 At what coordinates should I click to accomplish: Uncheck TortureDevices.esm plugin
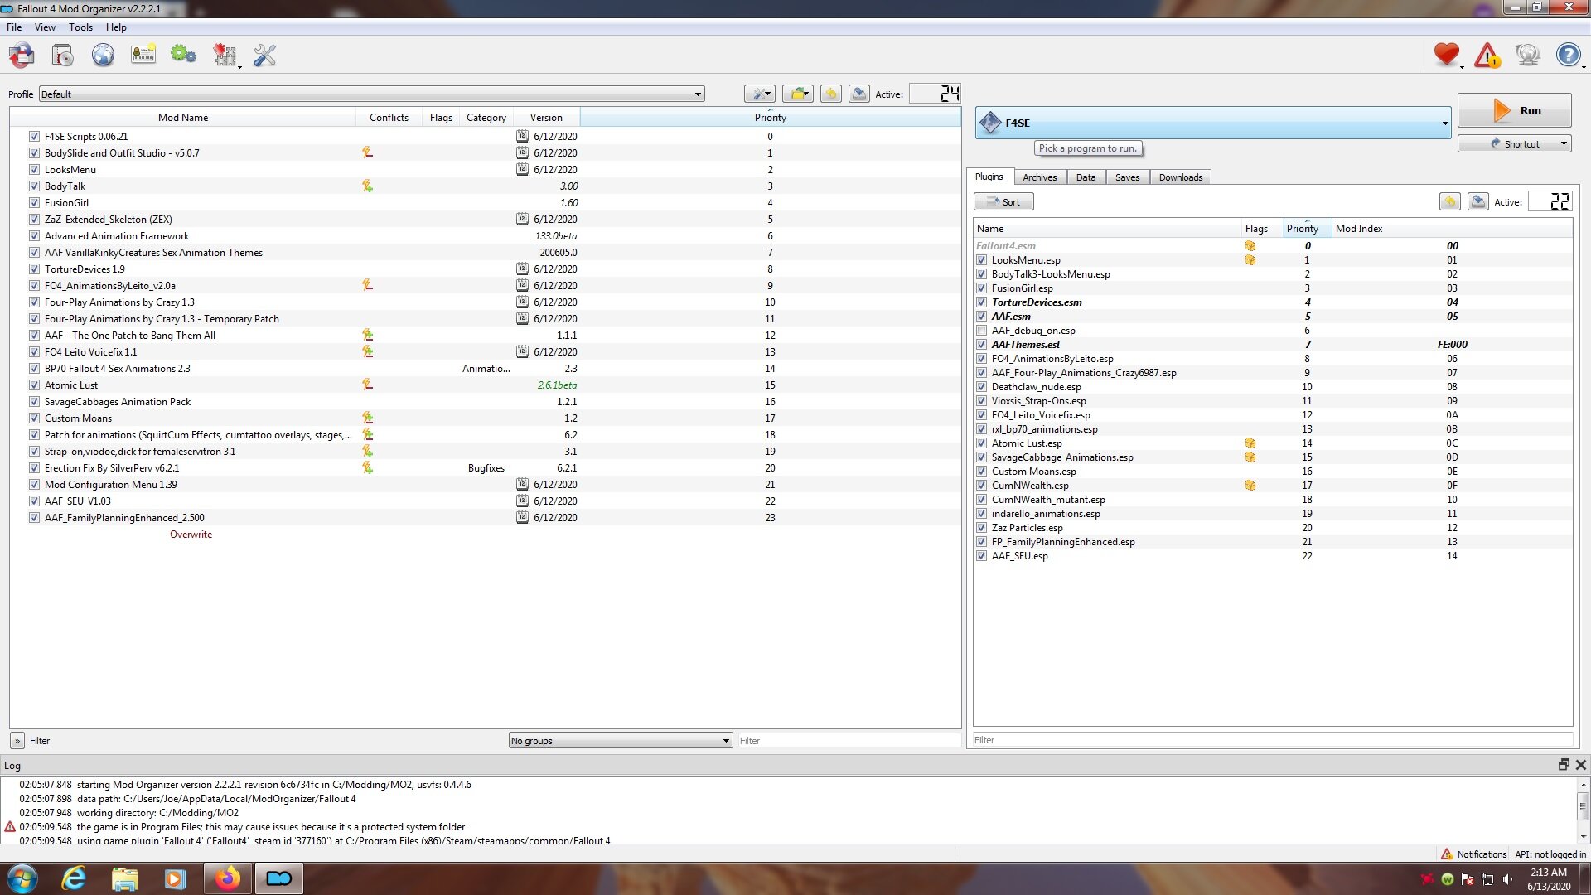coord(981,302)
